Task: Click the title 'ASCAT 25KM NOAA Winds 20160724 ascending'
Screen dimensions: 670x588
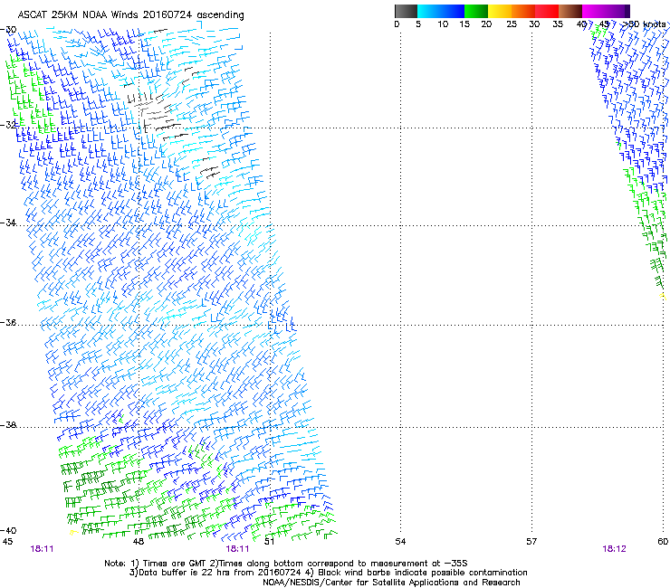Action: point(130,15)
